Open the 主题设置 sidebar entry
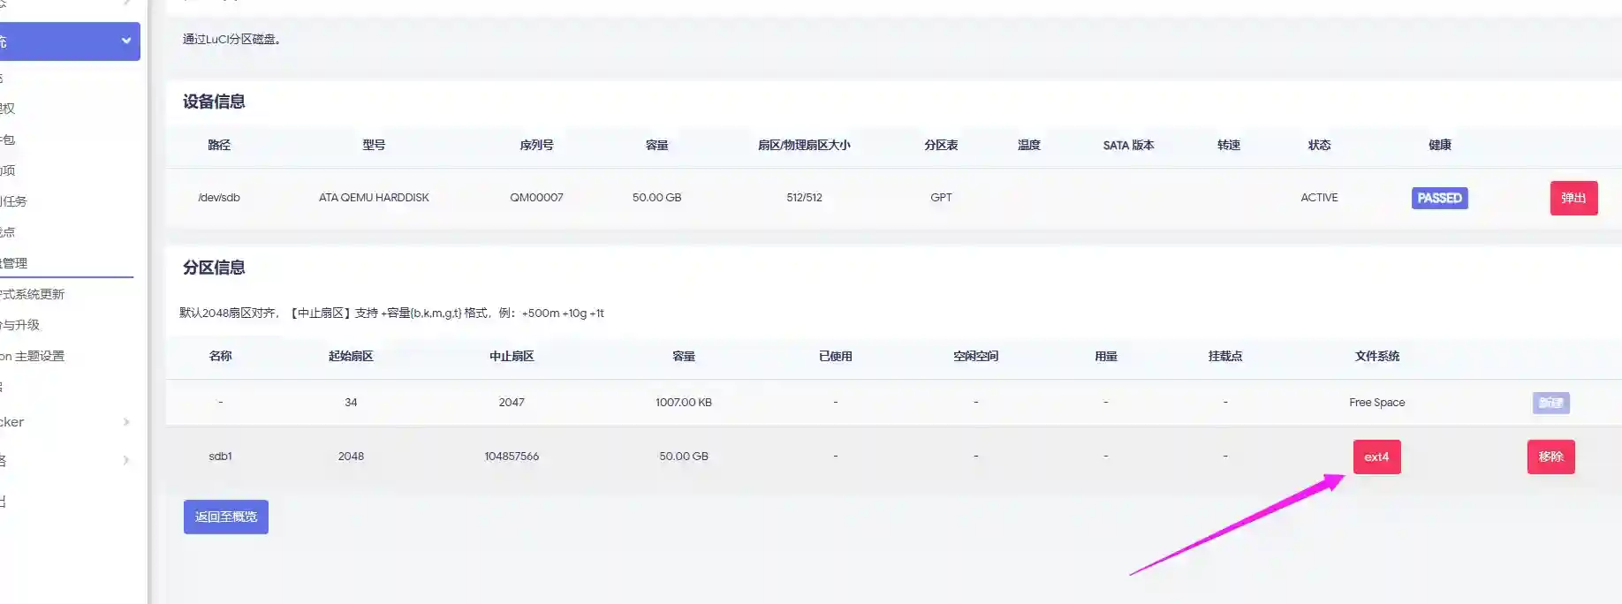 [33, 356]
